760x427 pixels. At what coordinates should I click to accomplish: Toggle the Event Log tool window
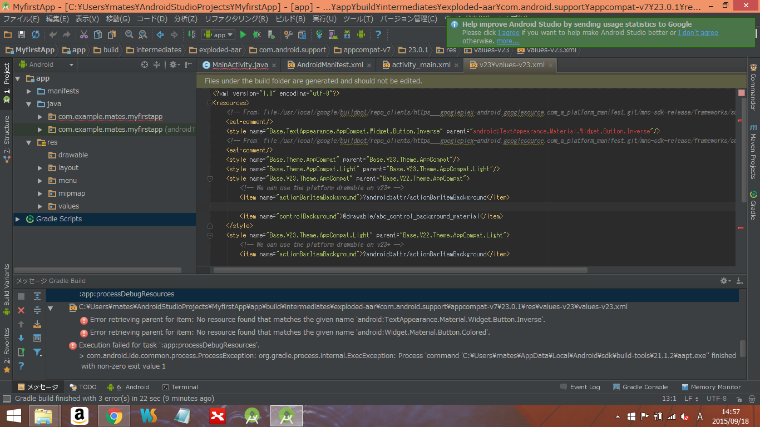pos(580,387)
